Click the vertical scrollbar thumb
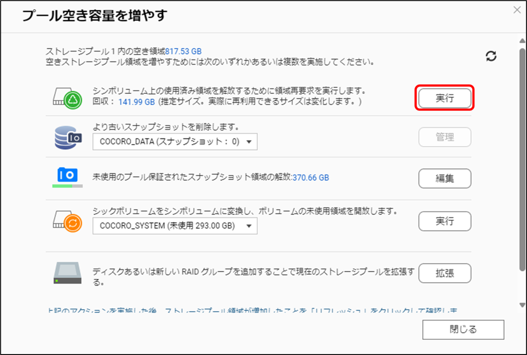This screenshot has width=527, height=355. pyautogui.click(x=522, y=157)
